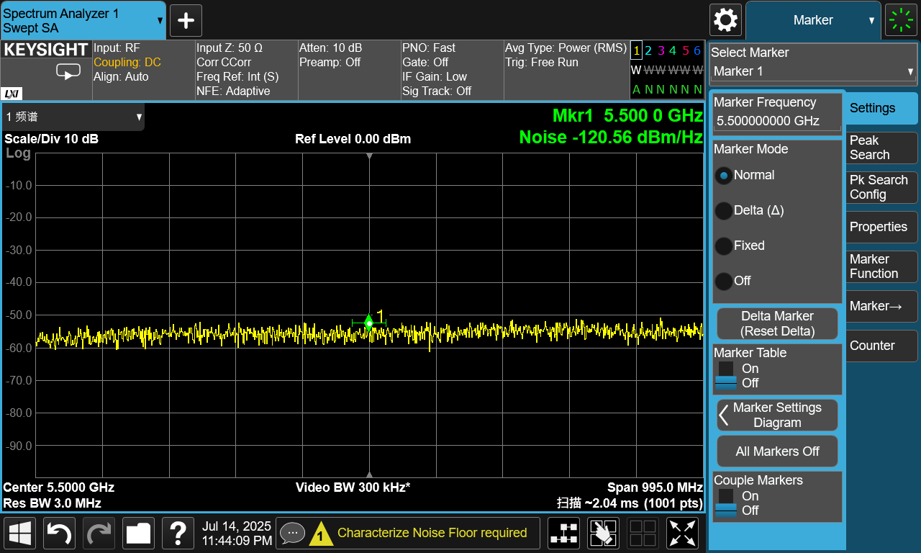Select Fixed marker mode radio button
Viewport: 921px width, 553px height.
pyautogui.click(x=724, y=246)
